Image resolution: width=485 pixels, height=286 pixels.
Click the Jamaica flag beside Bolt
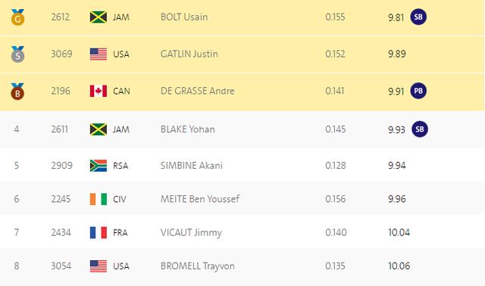tap(99, 17)
